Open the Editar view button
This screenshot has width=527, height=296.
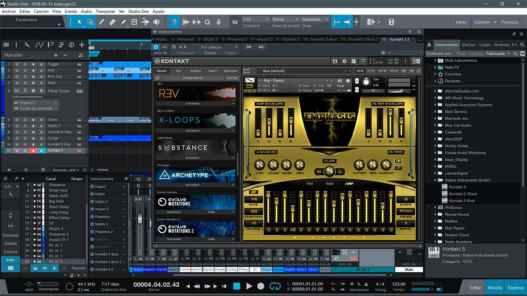[x=476, y=288]
